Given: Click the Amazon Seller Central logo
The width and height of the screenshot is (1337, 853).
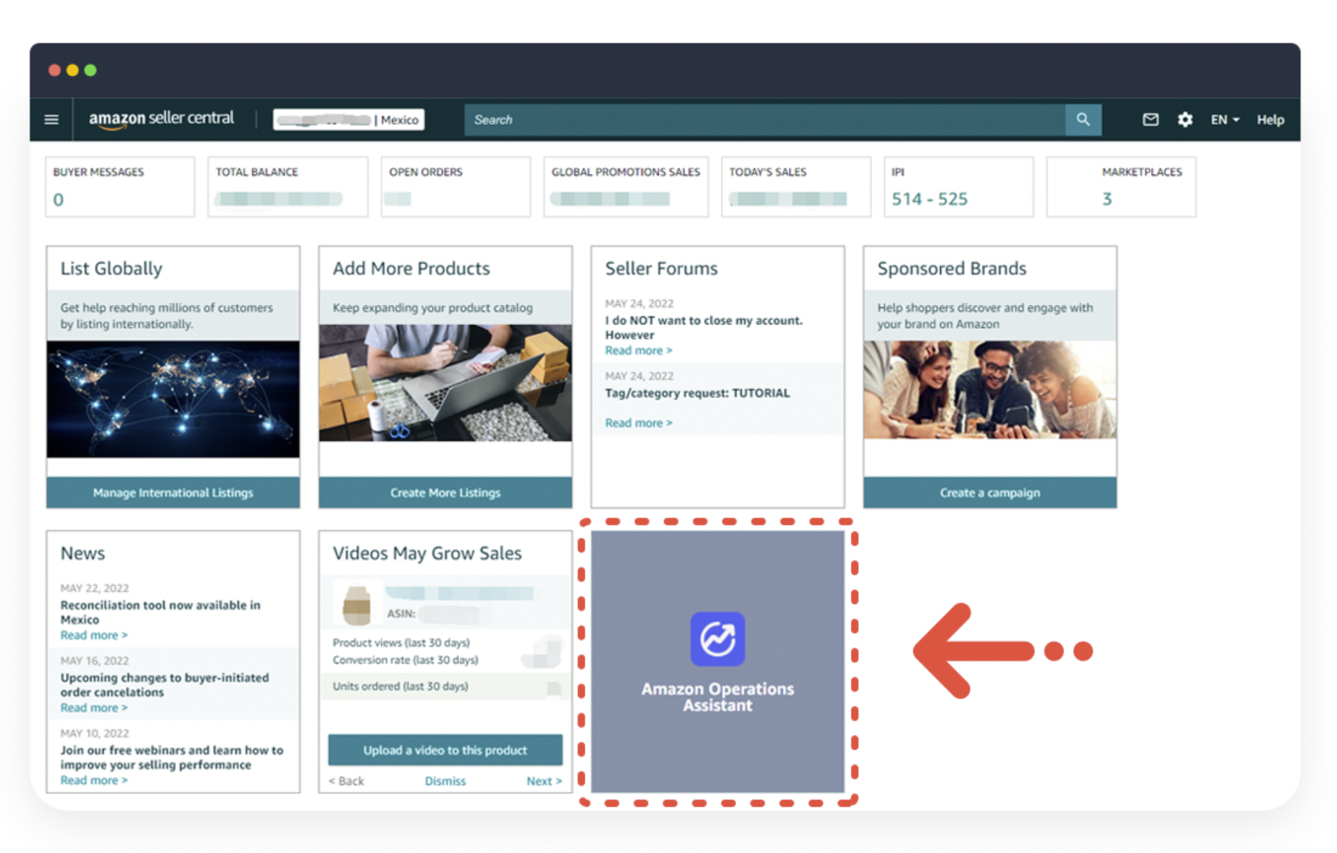Looking at the screenshot, I should 161,119.
